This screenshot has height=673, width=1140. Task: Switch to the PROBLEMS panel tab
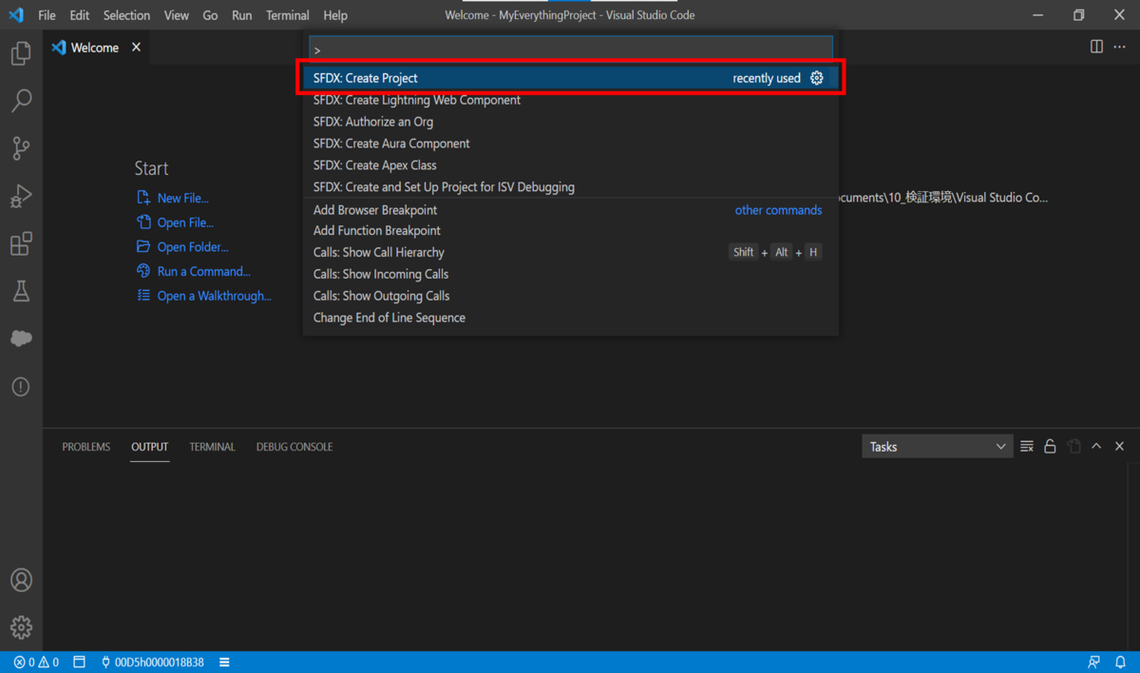pos(86,447)
